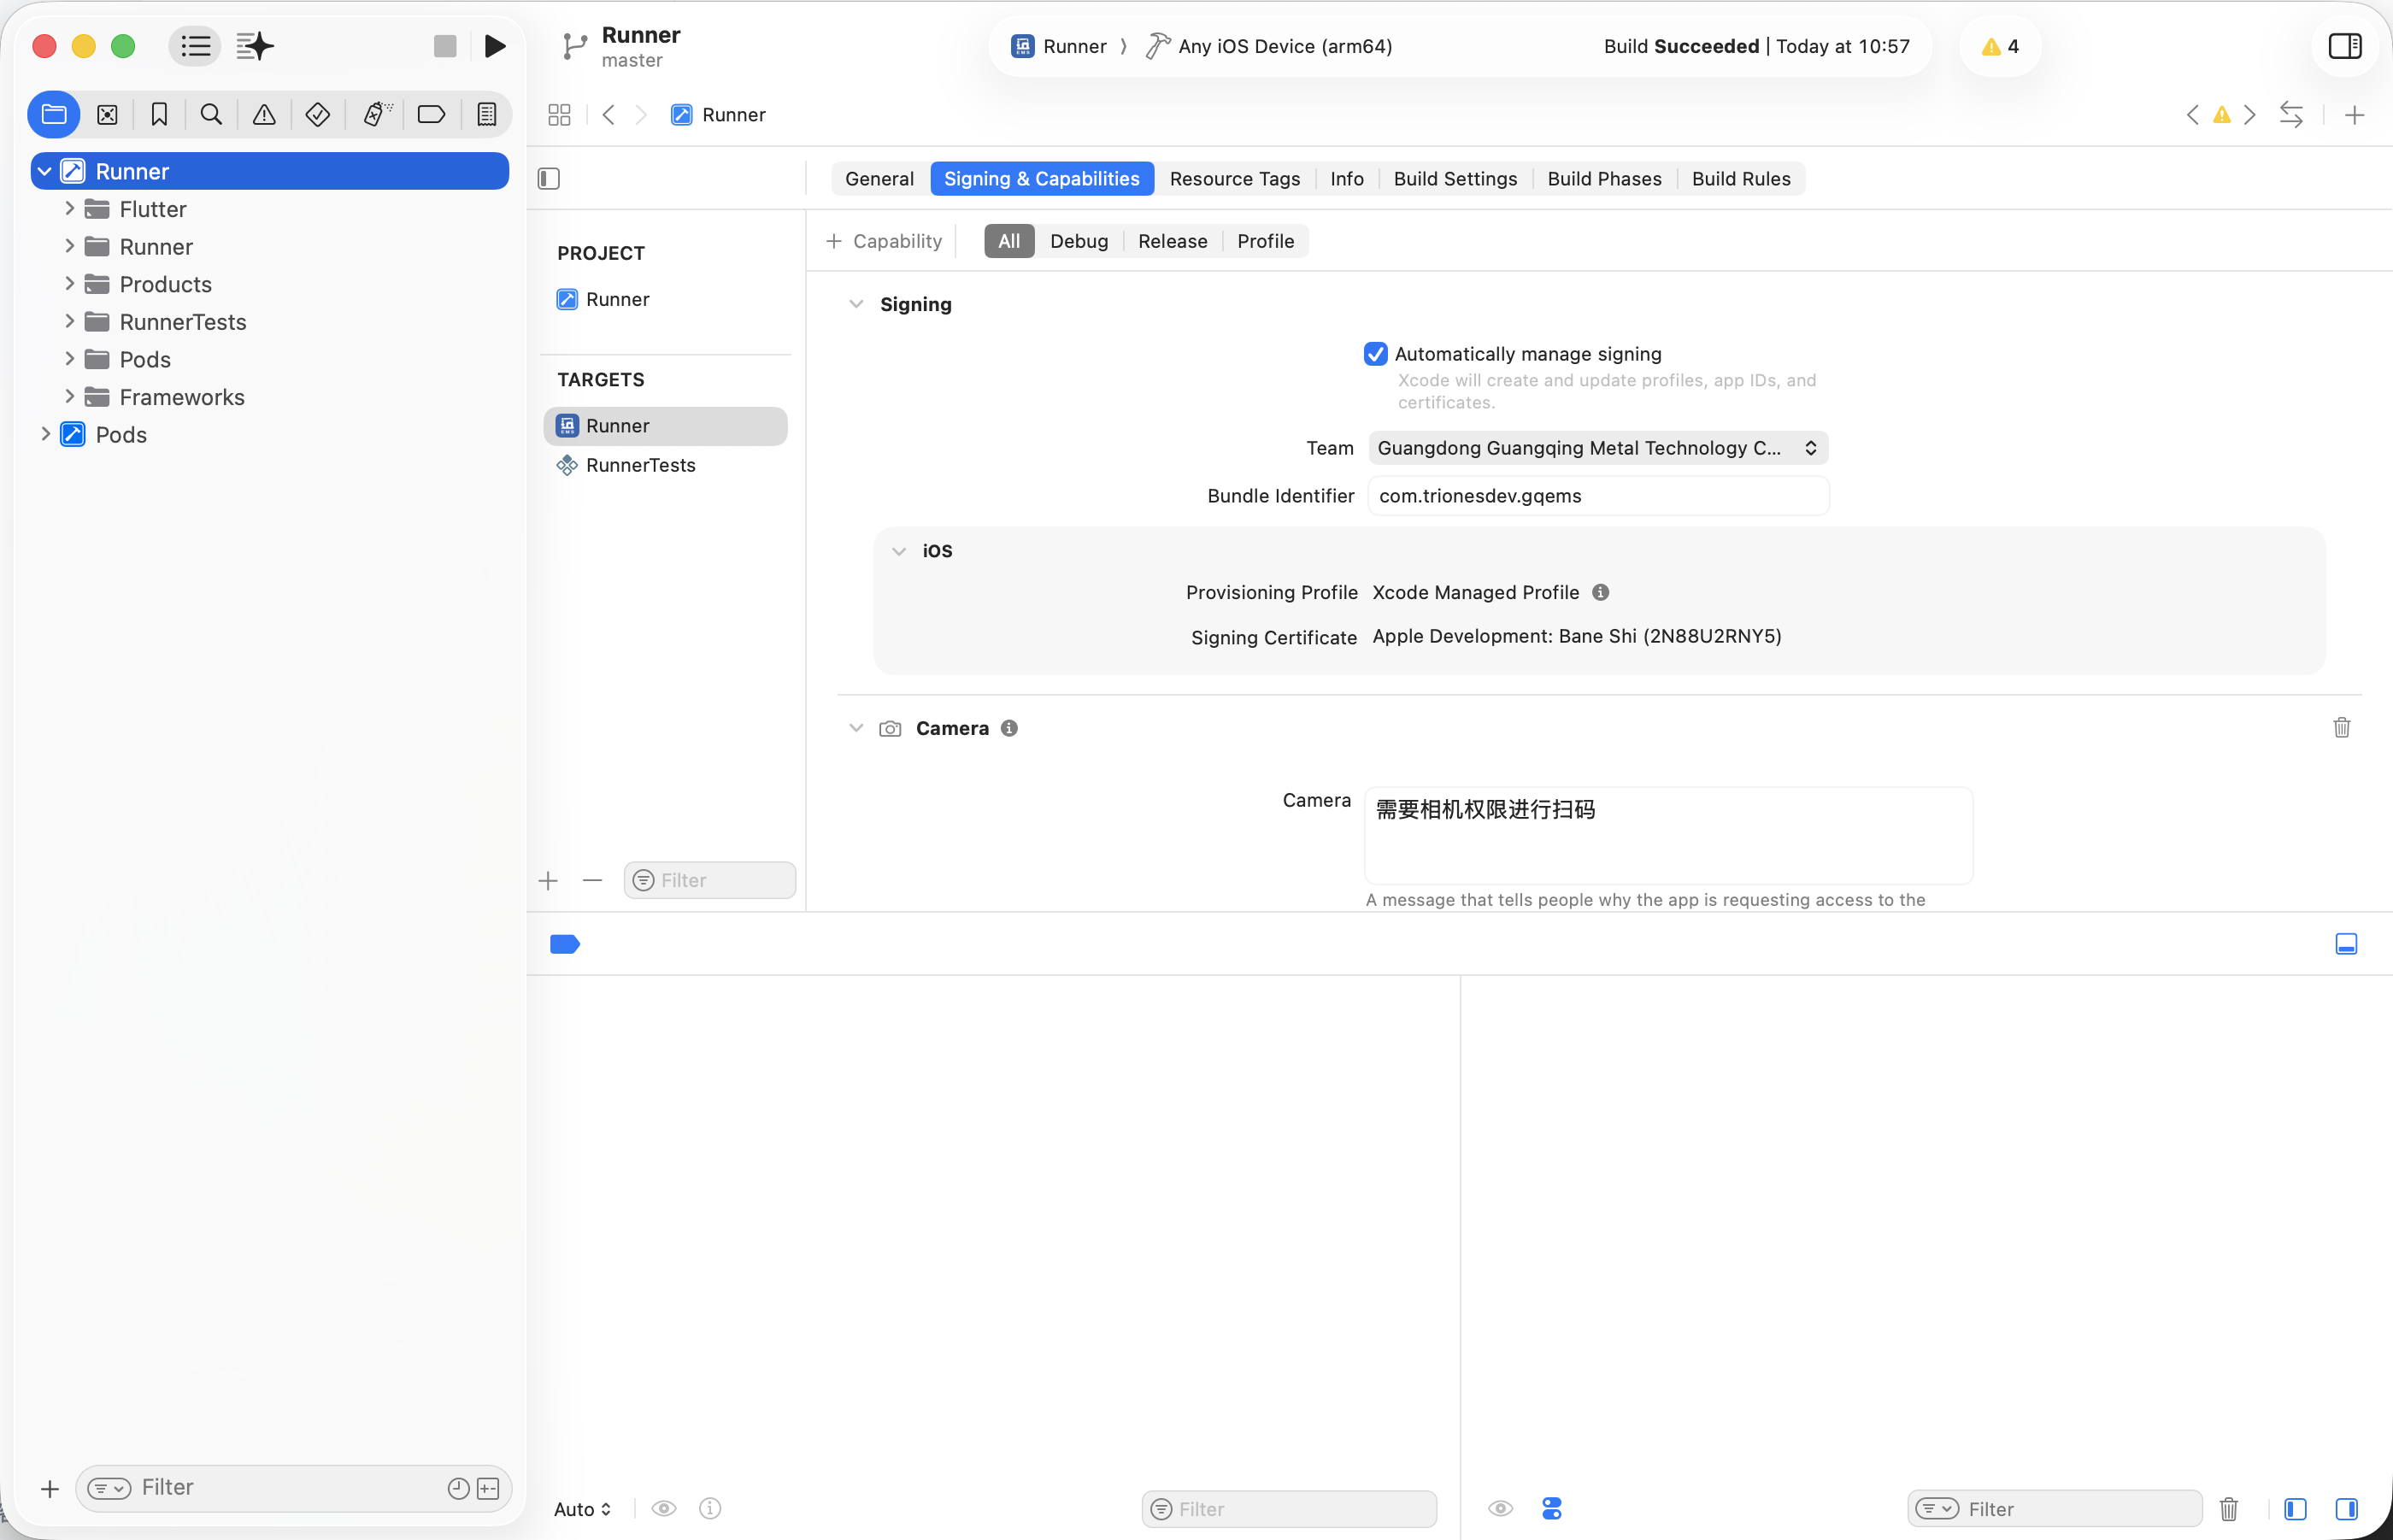Click the Provisioning Profile info icon
Screen dimensions: 2393x1540
pos(1600,592)
